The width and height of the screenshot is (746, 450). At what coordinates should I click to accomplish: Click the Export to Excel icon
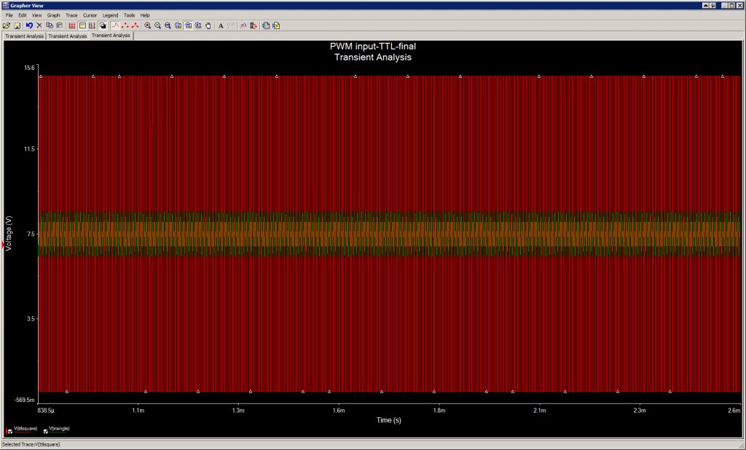coord(266,25)
